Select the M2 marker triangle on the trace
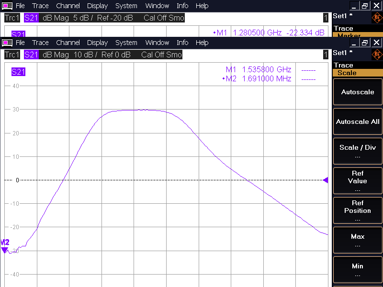383x287 pixels. [x=5, y=250]
